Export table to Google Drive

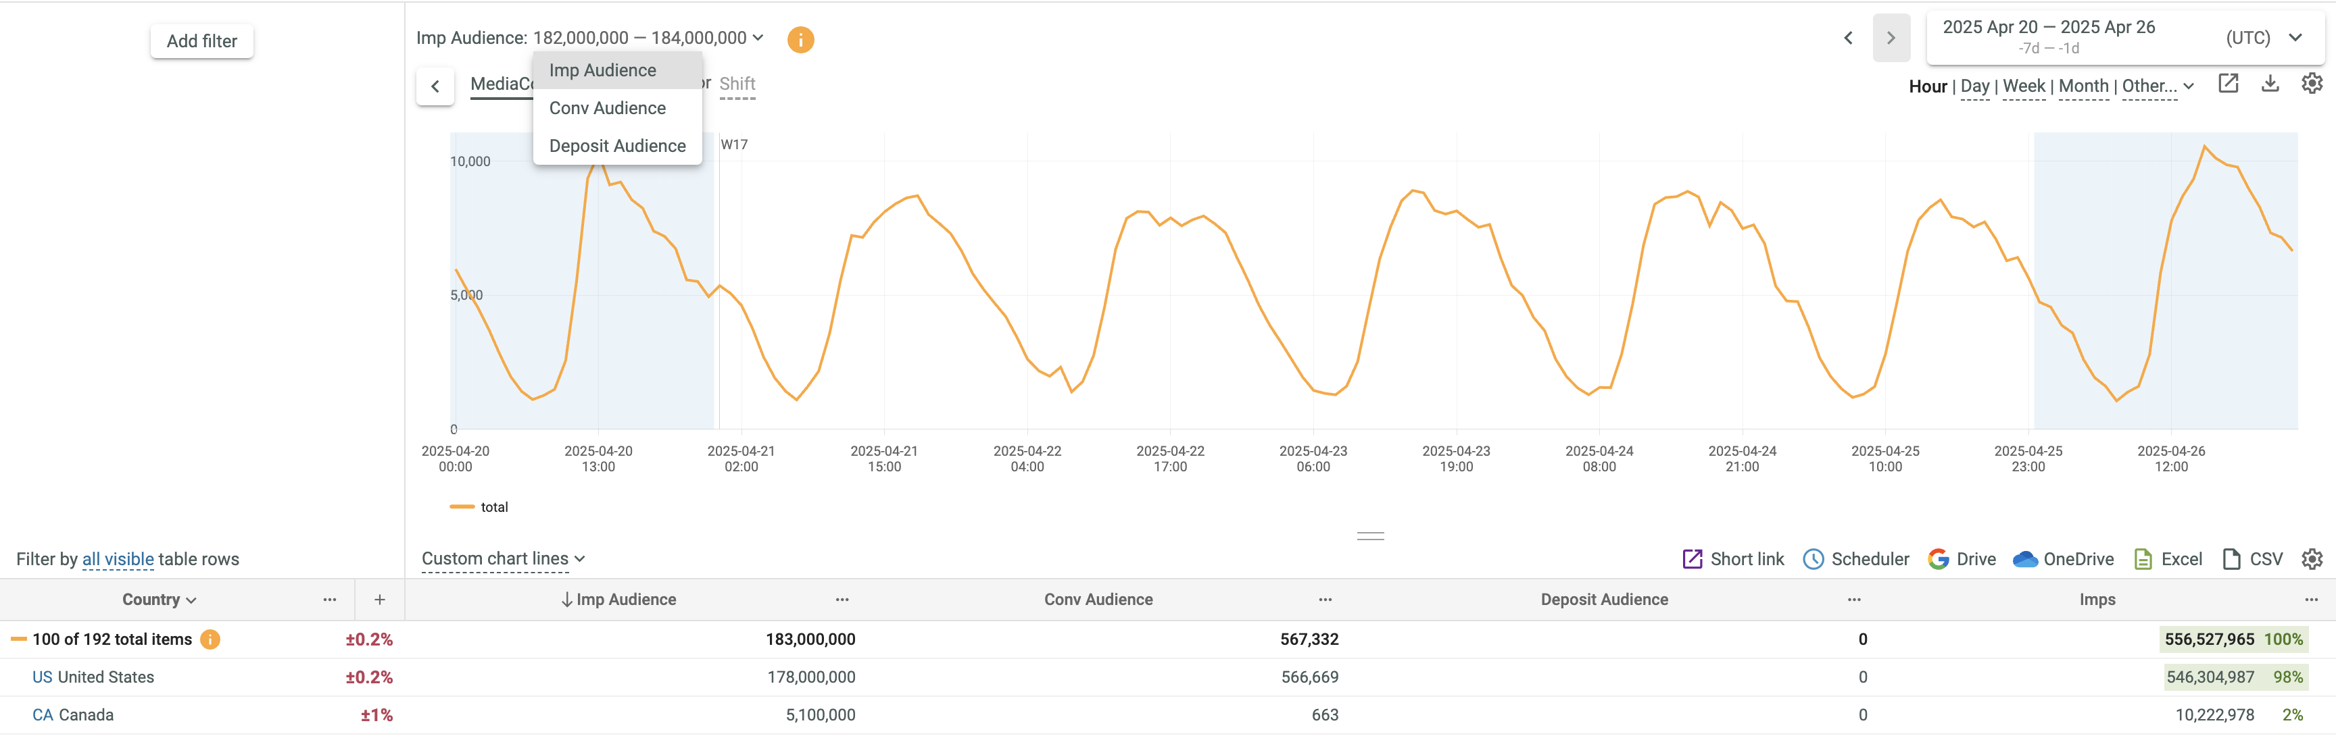[x=1962, y=559]
